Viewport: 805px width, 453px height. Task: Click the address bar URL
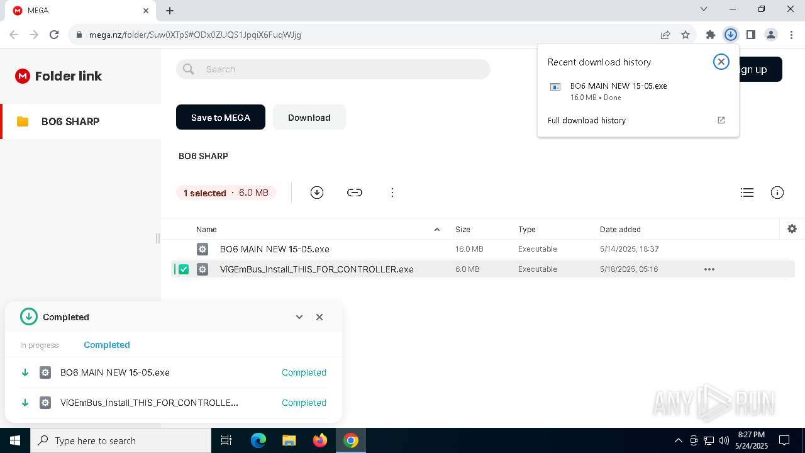(x=195, y=35)
